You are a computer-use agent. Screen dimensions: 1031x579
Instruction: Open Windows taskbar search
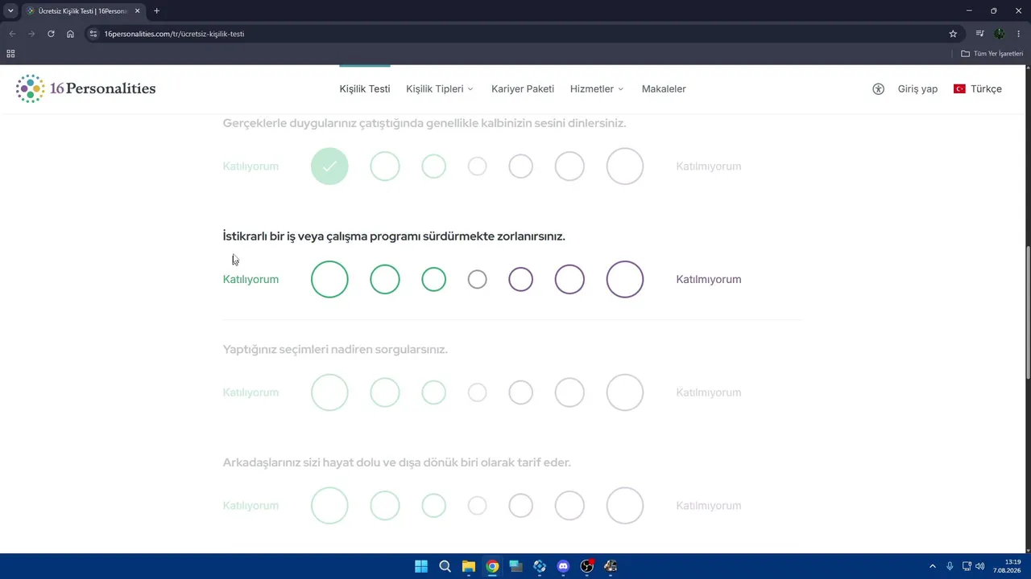pyautogui.click(x=445, y=566)
